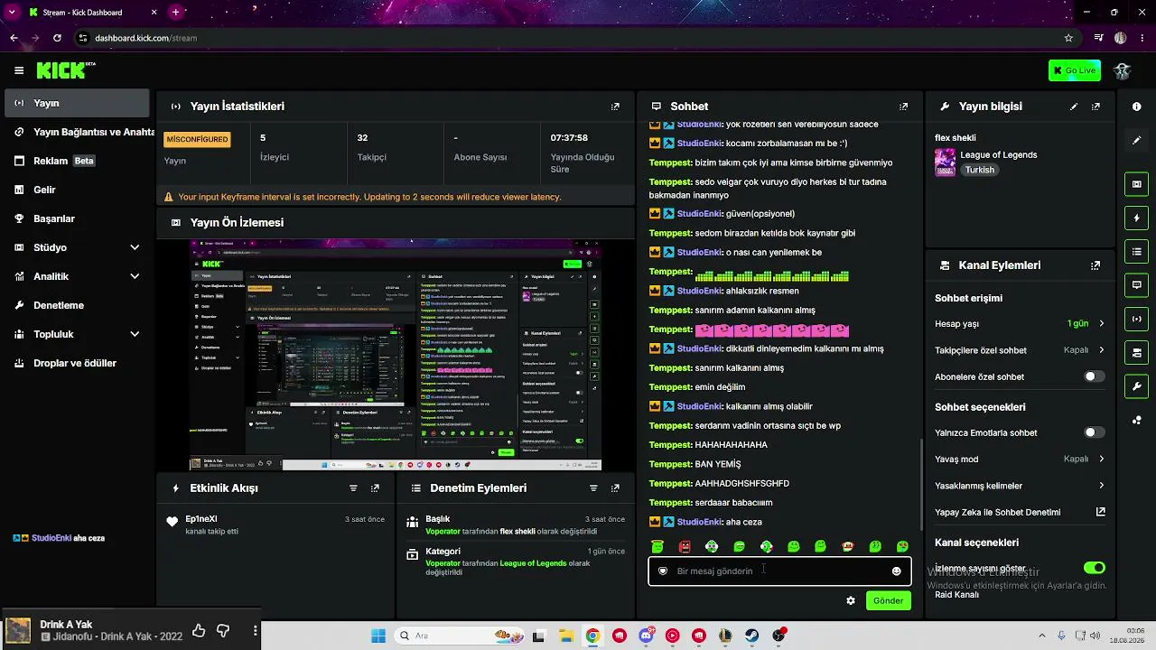This screenshot has width=1156, height=650.
Task: Click the profile avatar in the top right
Action: [1123, 70]
